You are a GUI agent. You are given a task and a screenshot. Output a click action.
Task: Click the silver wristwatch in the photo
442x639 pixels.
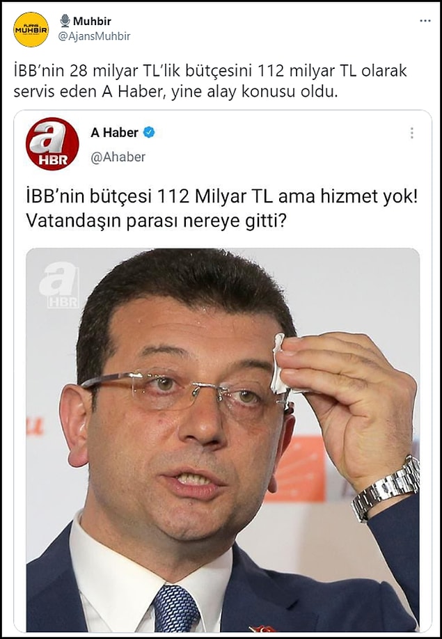tap(385, 489)
